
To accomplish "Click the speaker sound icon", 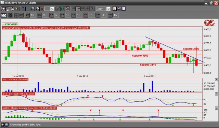I will (17, 9).
